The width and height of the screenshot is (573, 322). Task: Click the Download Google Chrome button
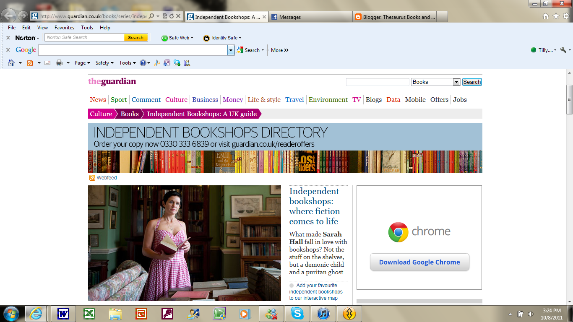[x=419, y=262]
